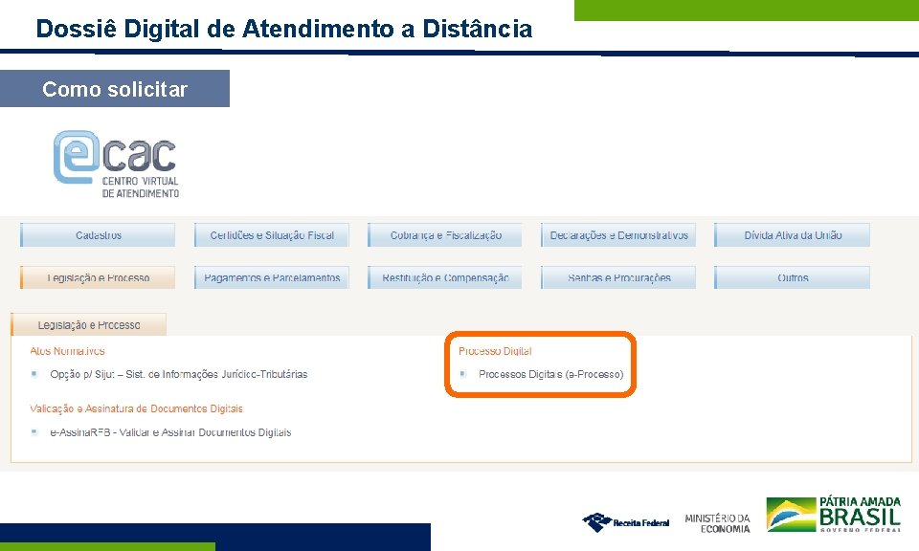Open Senhas e Procurações menu

pyautogui.click(x=619, y=277)
